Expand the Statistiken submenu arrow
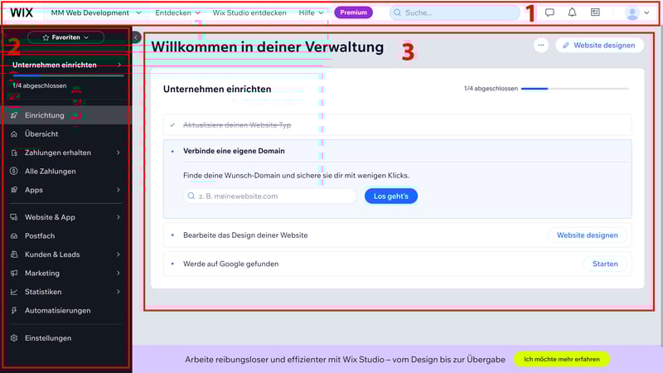 coord(119,292)
